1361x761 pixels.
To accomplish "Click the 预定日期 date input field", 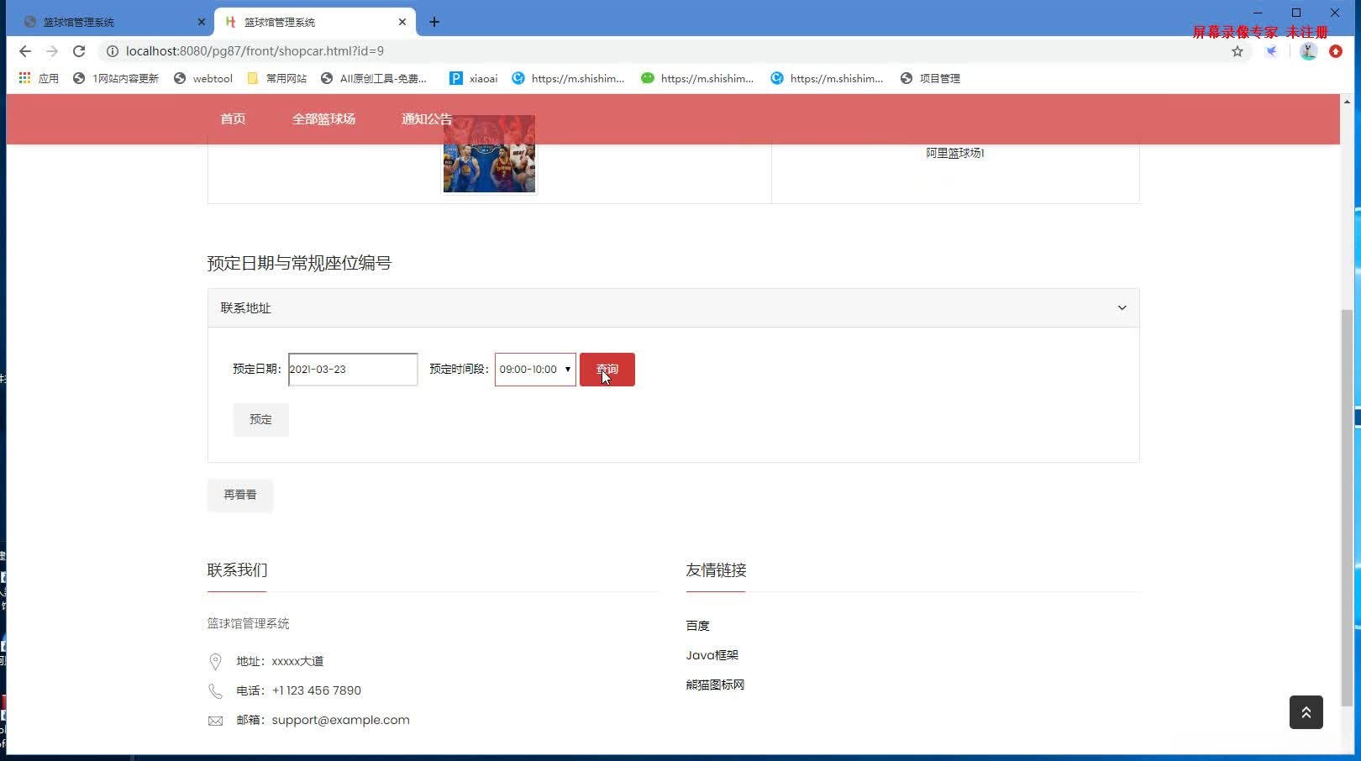I will pos(351,369).
